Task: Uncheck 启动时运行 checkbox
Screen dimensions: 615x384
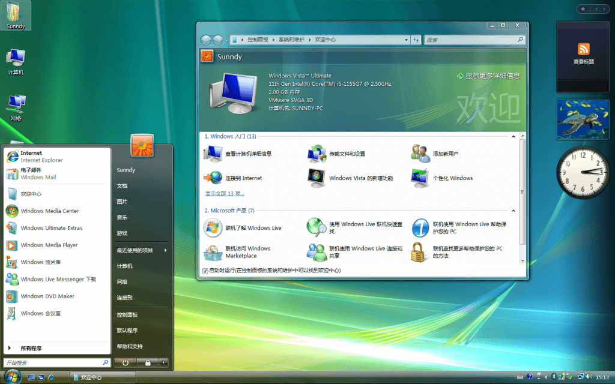Action: click(205, 271)
